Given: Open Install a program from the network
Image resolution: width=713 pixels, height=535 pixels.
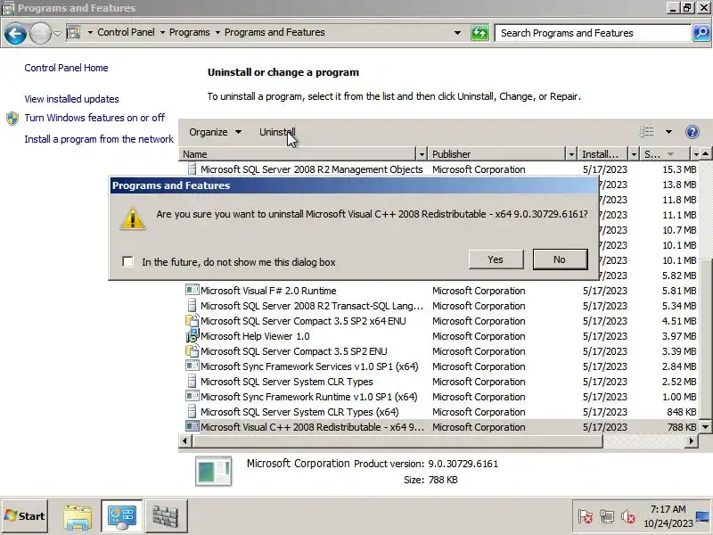Looking at the screenshot, I should tap(99, 139).
